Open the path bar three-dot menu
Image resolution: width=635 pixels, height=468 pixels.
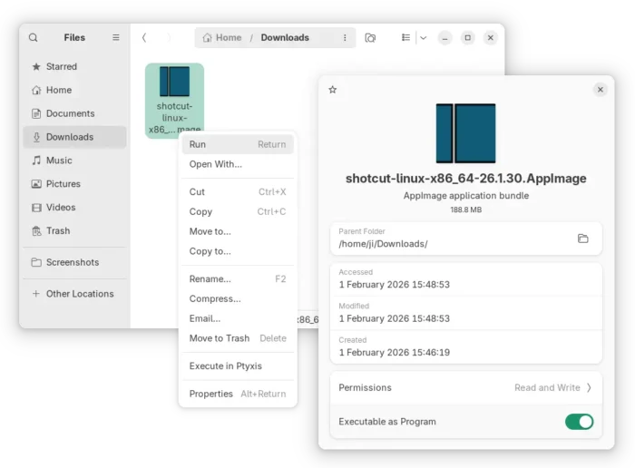(x=344, y=38)
